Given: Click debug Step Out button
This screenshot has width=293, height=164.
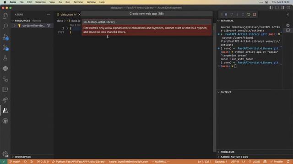Looking at the screenshot, I should [x=243, y=14].
